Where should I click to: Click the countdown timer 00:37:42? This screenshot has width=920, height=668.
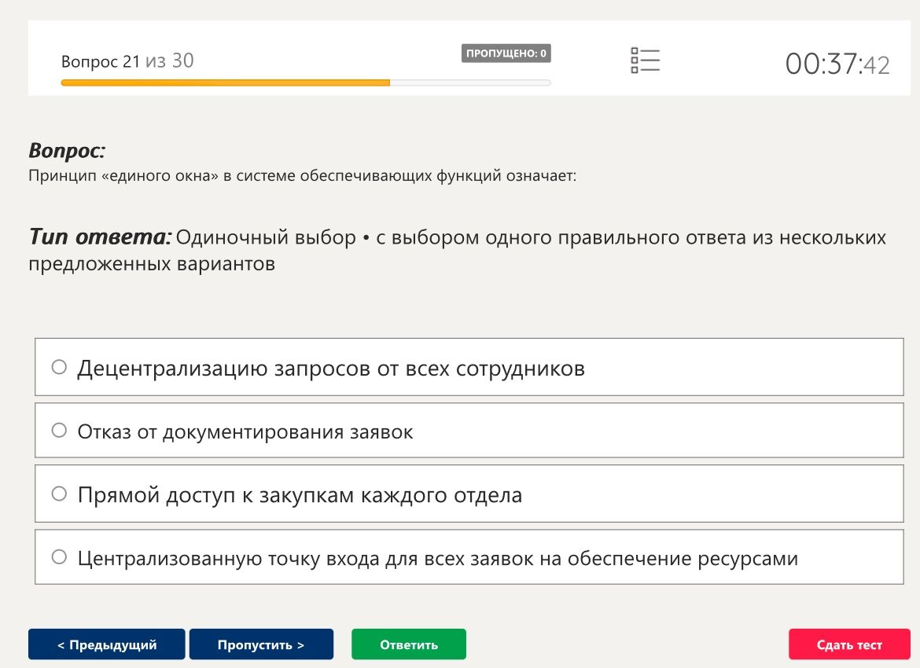(837, 64)
